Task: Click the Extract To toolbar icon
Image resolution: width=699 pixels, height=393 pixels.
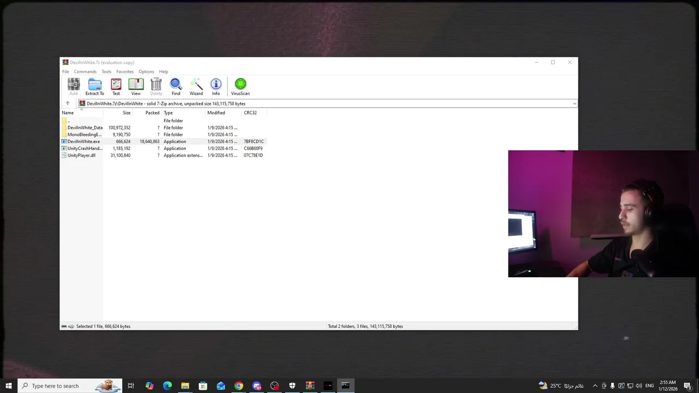Action: (x=94, y=86)
